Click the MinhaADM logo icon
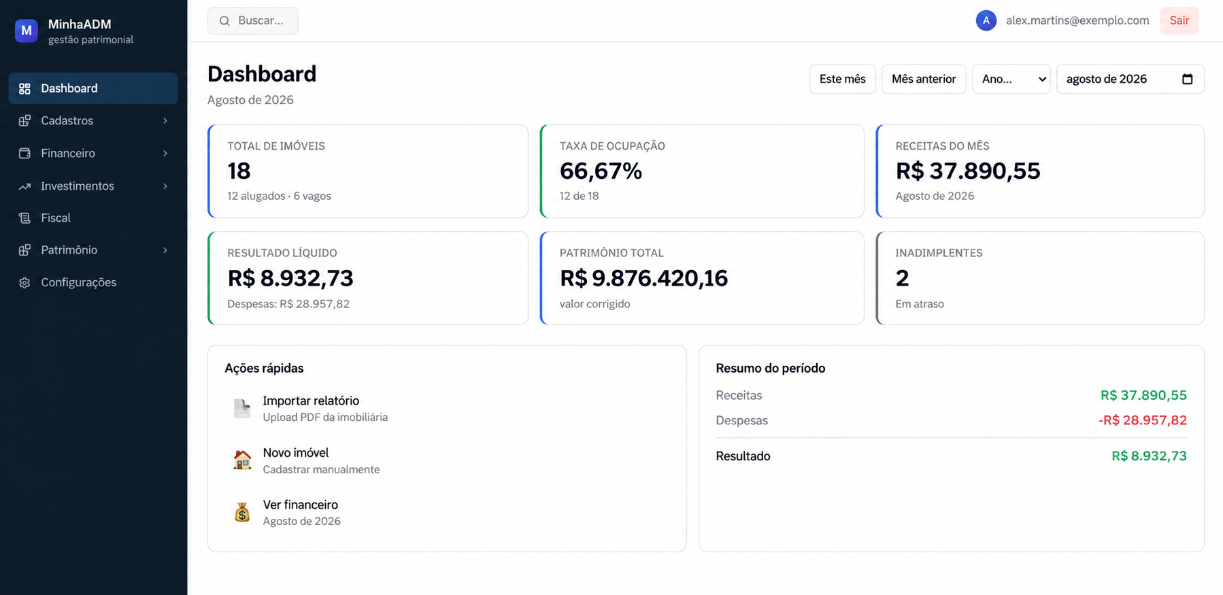 click(x=27, y=31)
